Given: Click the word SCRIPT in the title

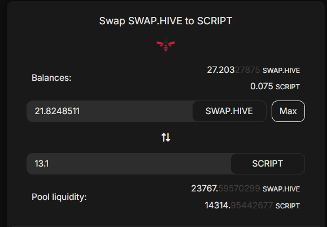Looking at the screenshot, I should 215,21.
